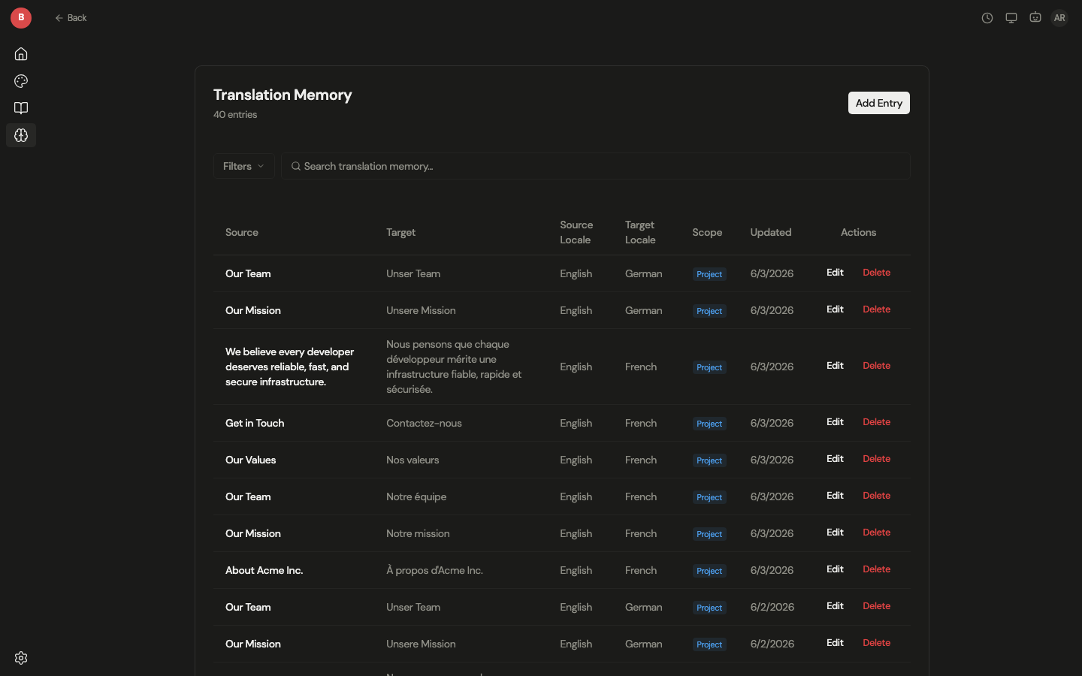The height and width of the screenshot is (676, 1082).
Task: Delete the first Unser Team entry
Action: click(876, 273)
